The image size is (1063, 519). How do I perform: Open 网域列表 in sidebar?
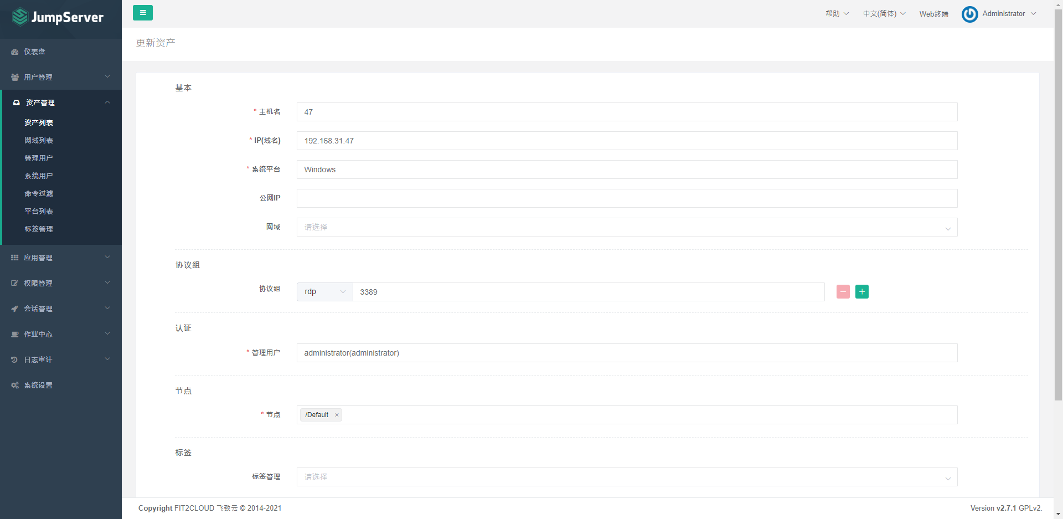[x=39, y=141]
